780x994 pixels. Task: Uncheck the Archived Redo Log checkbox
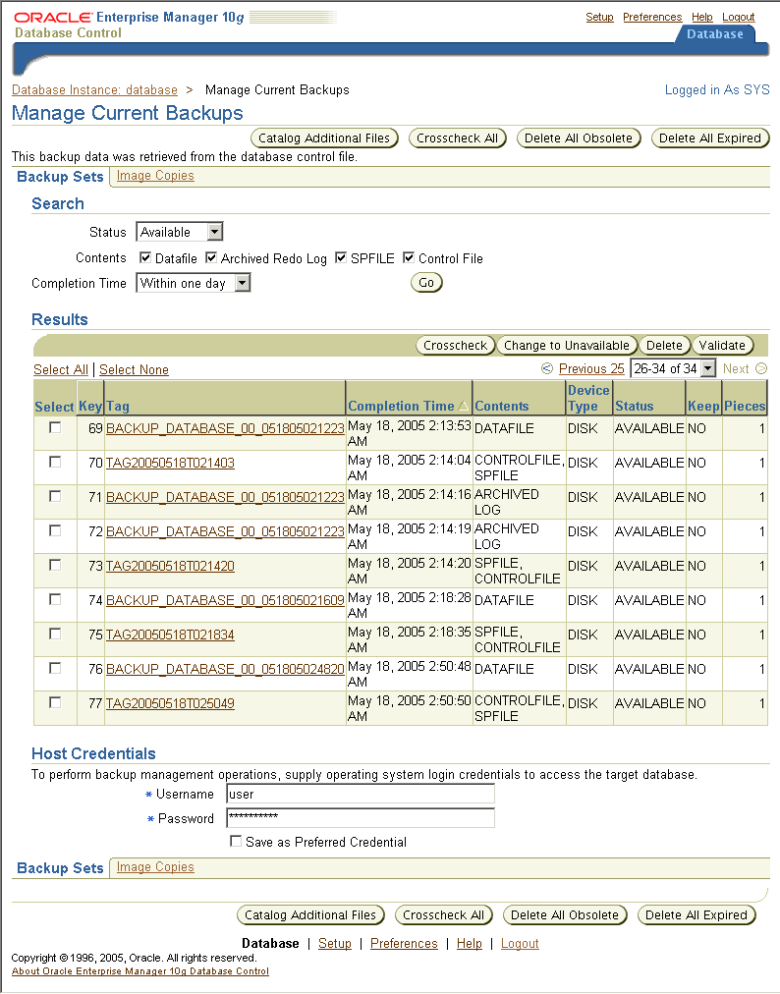coord(211,258)
